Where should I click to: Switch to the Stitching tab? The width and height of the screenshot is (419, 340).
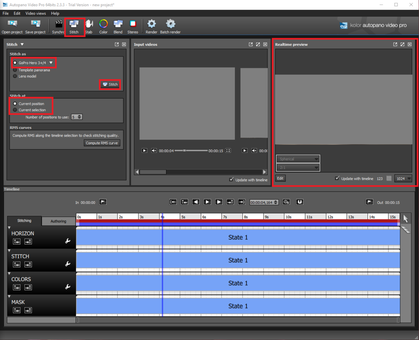pos(24,221)
